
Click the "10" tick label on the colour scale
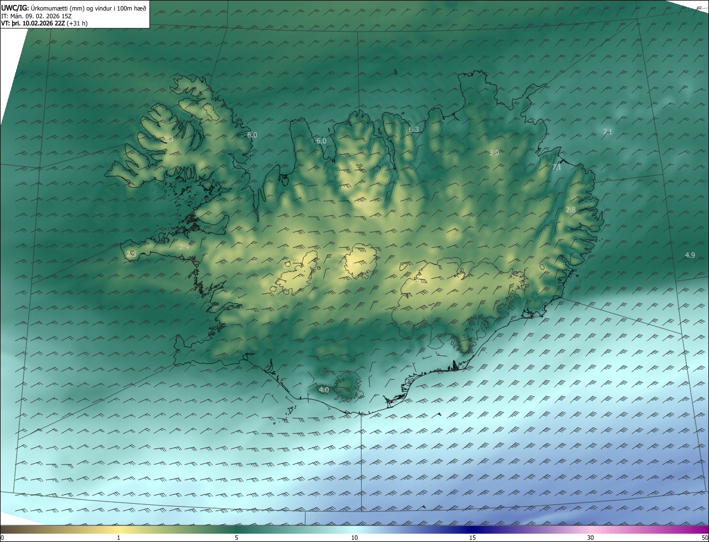354,538
